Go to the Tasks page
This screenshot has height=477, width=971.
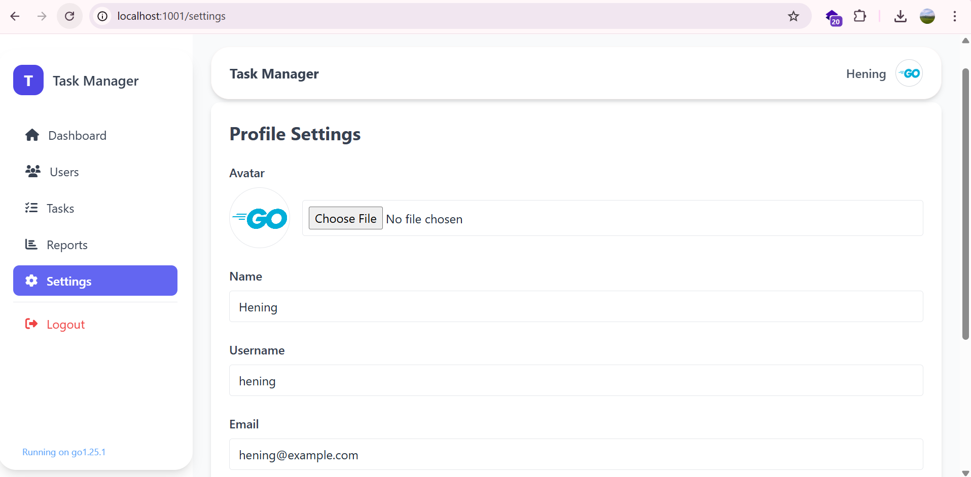(x=60, y=209)
